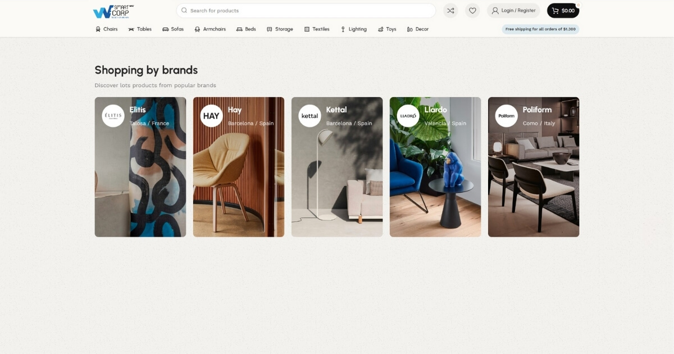Click the Poliform brand logo circle
This screenshot has height=354, width=674.
[506, 116]
